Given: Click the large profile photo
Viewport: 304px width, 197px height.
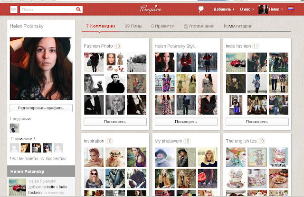Looking at the screenshot, I should [x=41, y=69].
